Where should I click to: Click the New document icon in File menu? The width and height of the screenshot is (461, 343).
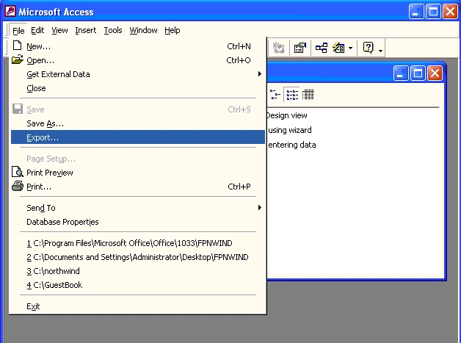pos(18,46)
